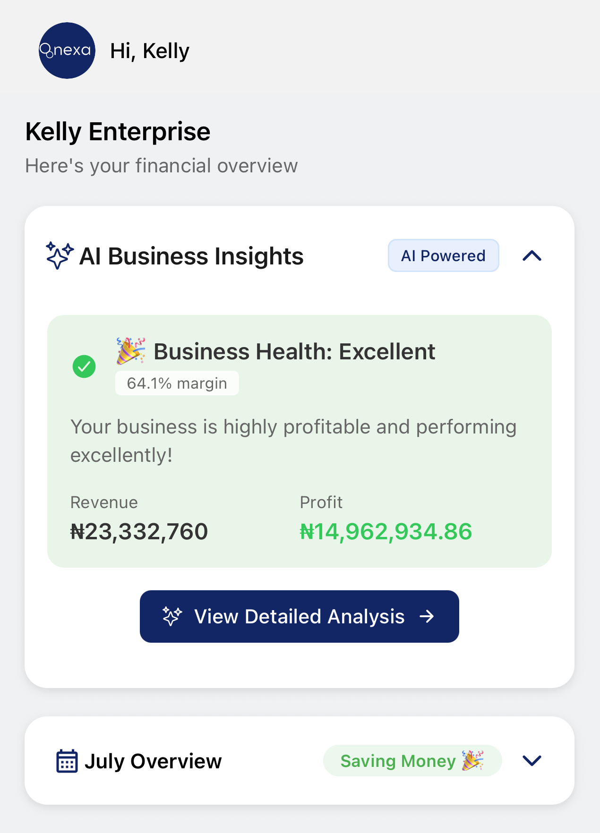Click the sparkle icon beside AI Business Insights

(60, 255)
